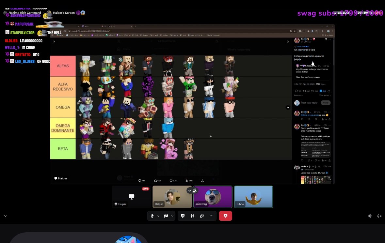Focus ashswag's participant tile

click(x=213, y=197)
